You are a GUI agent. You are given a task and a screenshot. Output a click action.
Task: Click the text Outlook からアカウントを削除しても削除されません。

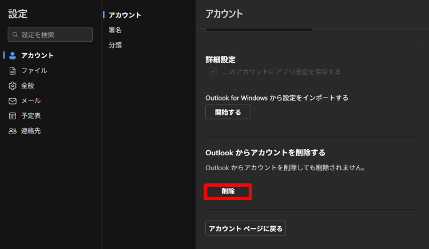pos(285,168)
